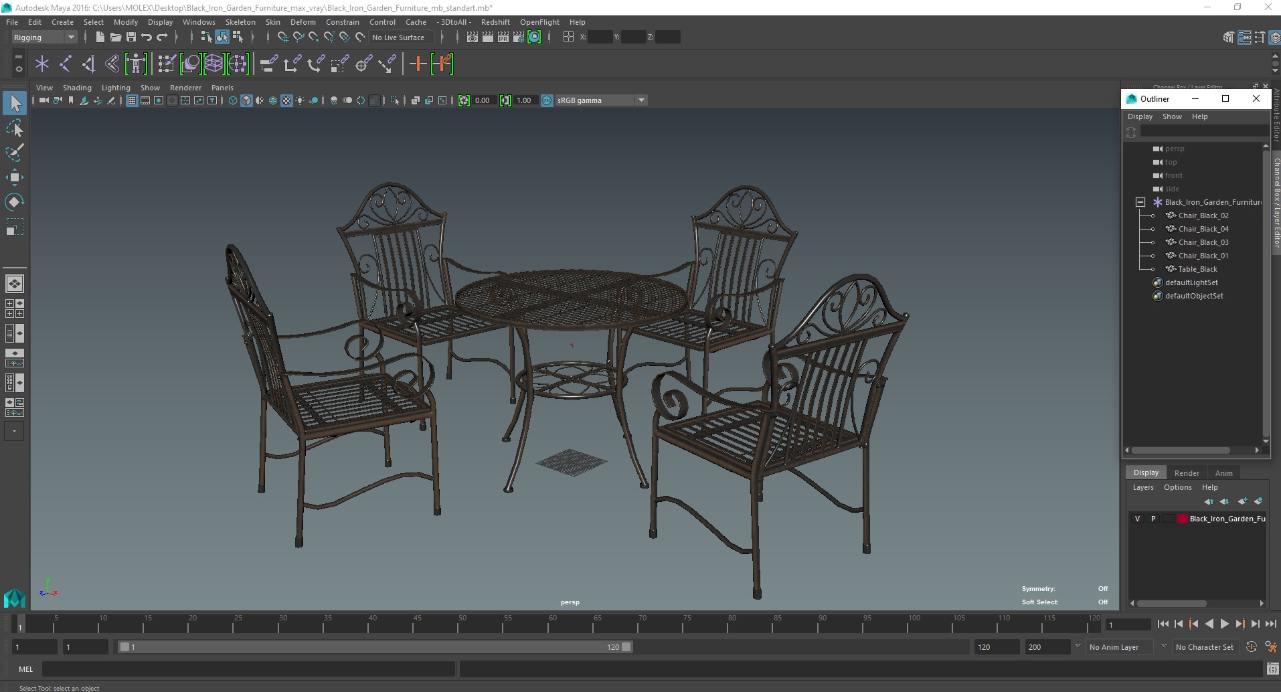The image size is (1281, 692).
Task: Create a new empty layer icon
Action: [x=1243, y=501]
